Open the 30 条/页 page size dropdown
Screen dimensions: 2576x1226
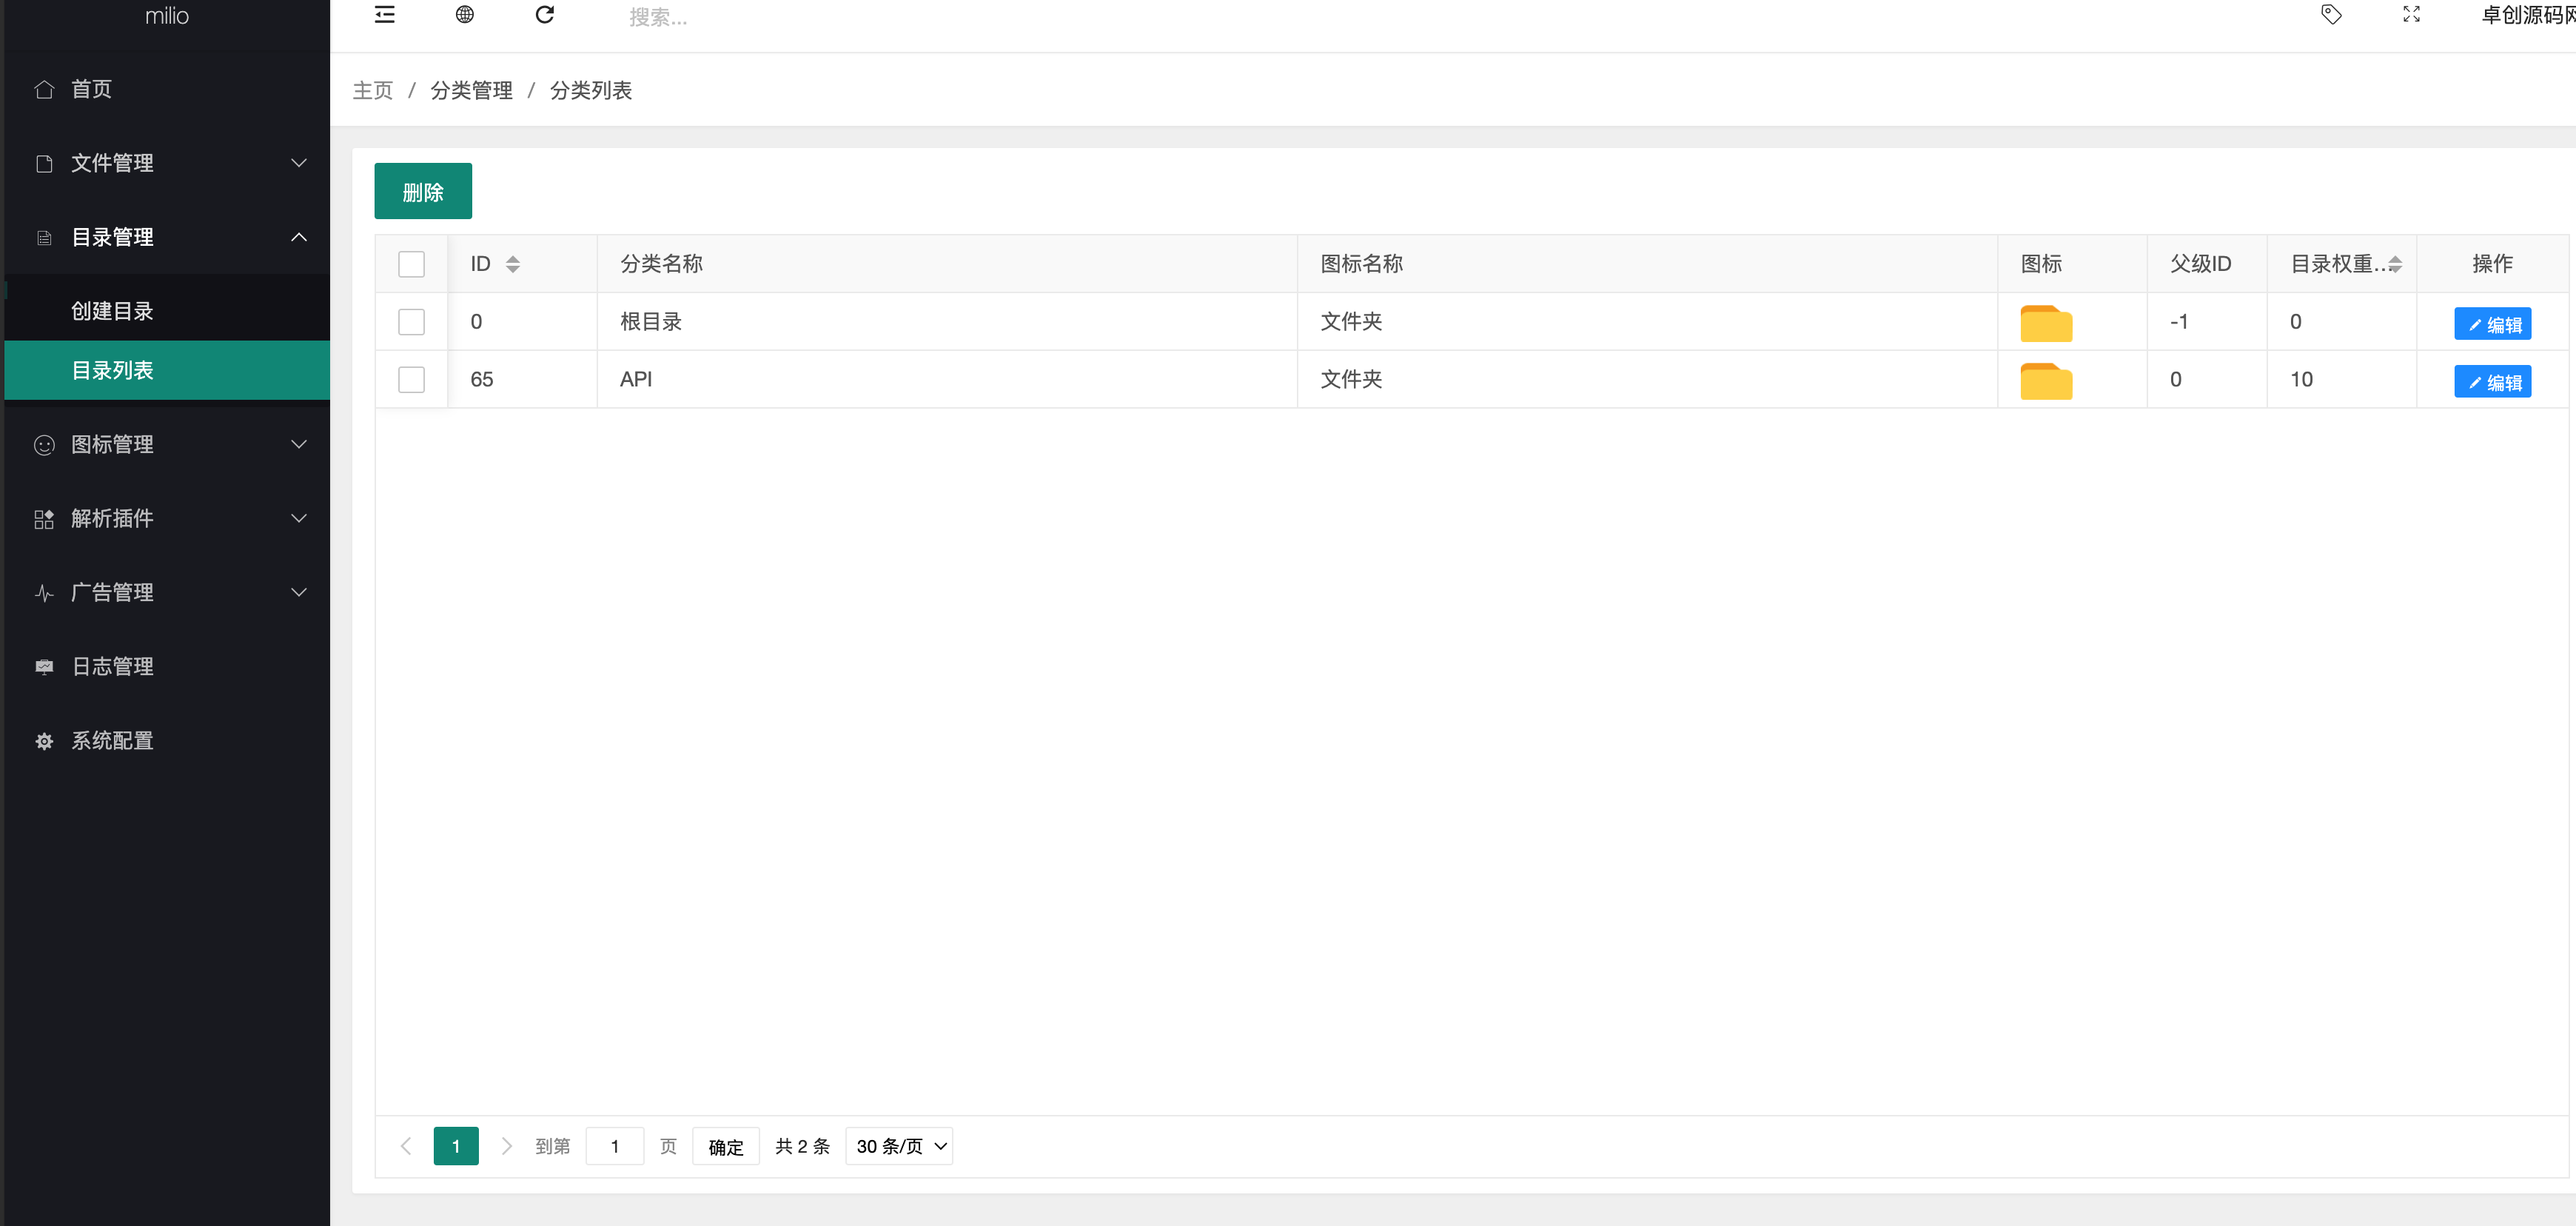[x=899, y=1146]
